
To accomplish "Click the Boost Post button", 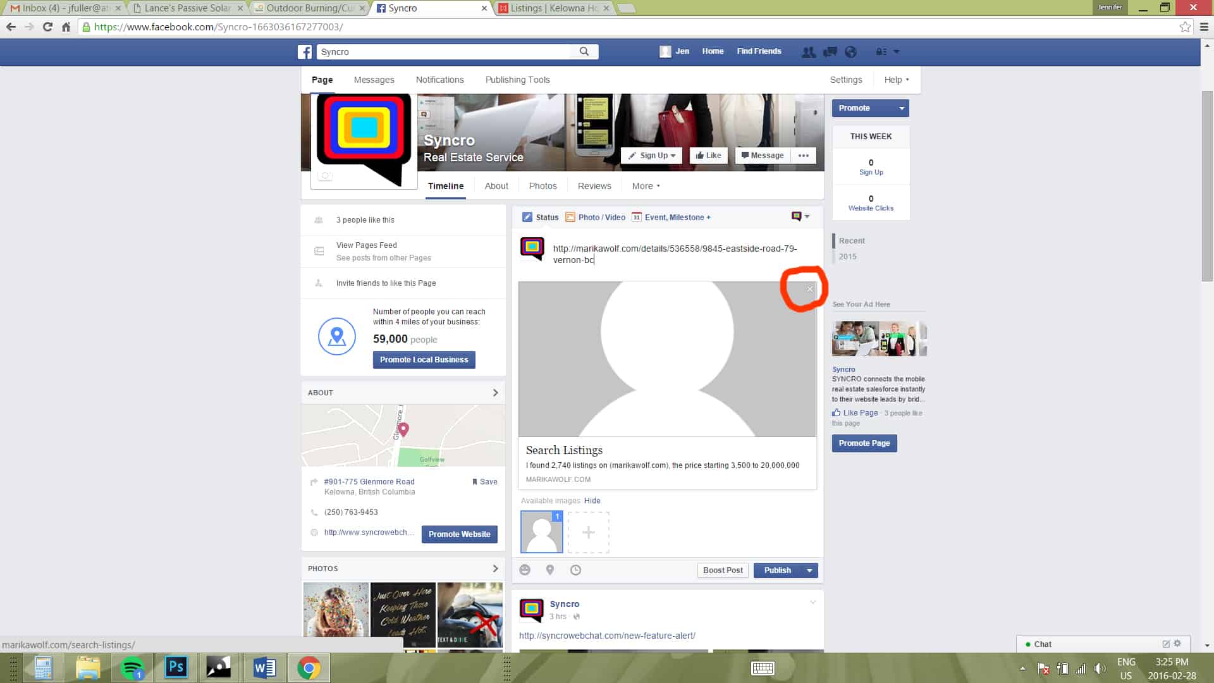I will tap(723, 570).
